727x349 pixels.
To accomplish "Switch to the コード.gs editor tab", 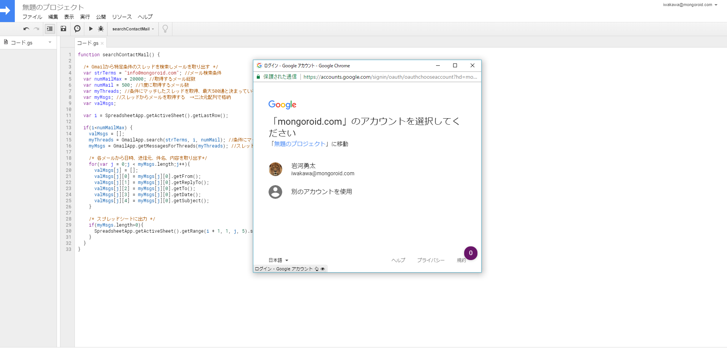I will point(88,43).
